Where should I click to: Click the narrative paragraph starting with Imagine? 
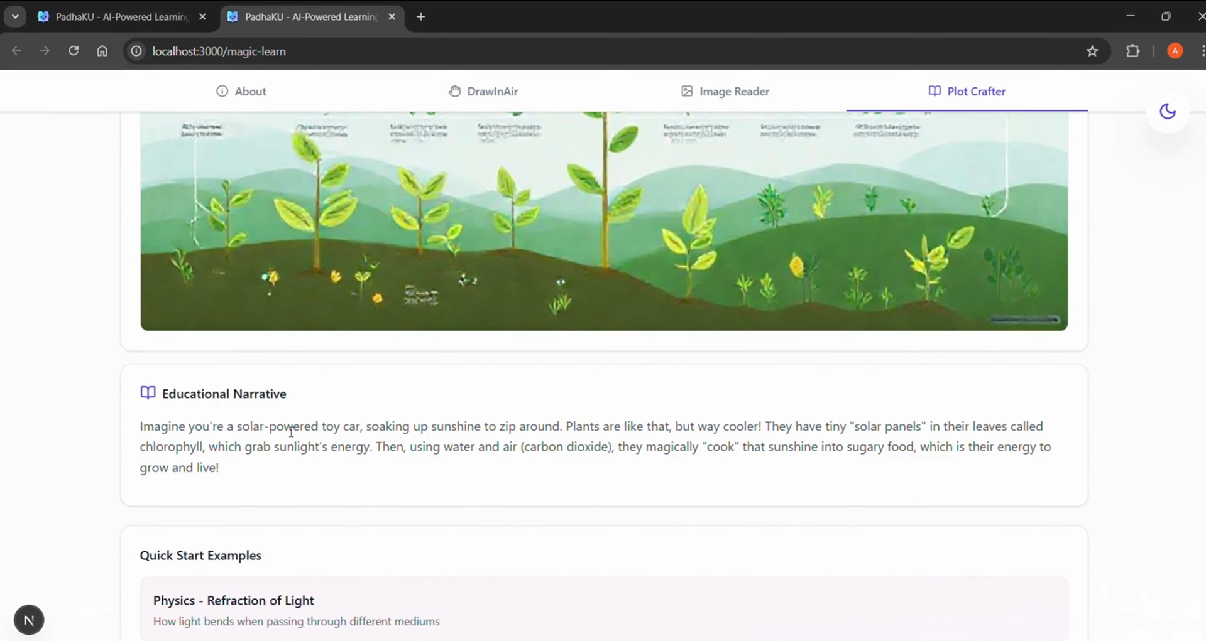pos(595,447)
